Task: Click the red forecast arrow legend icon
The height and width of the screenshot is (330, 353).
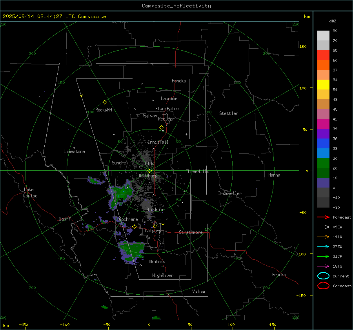Action: coord(323,217)
